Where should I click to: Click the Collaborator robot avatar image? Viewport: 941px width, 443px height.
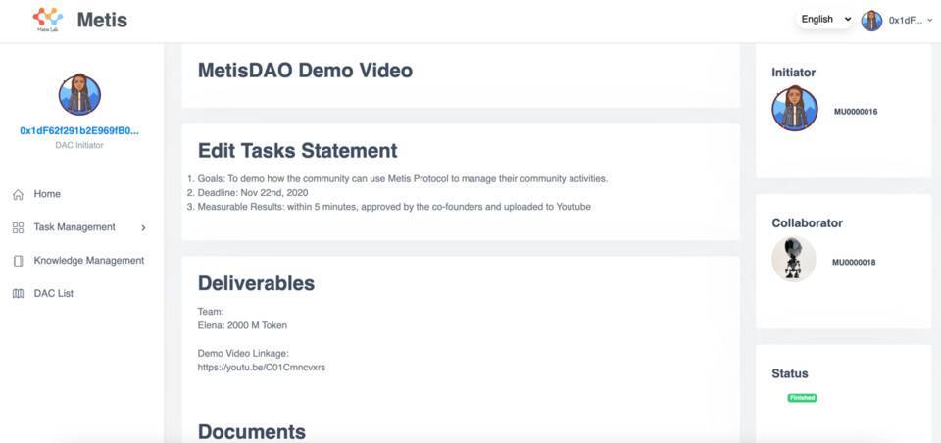[793, 259]
